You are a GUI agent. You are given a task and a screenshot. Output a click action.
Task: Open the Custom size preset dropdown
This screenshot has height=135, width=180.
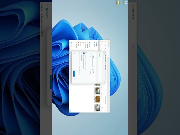point(99,67)
